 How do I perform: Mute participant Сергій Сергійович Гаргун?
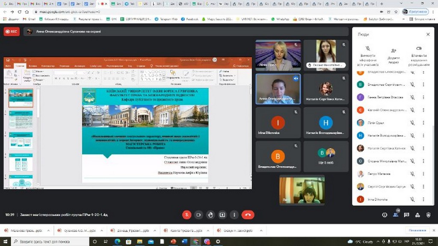(412, 187)
